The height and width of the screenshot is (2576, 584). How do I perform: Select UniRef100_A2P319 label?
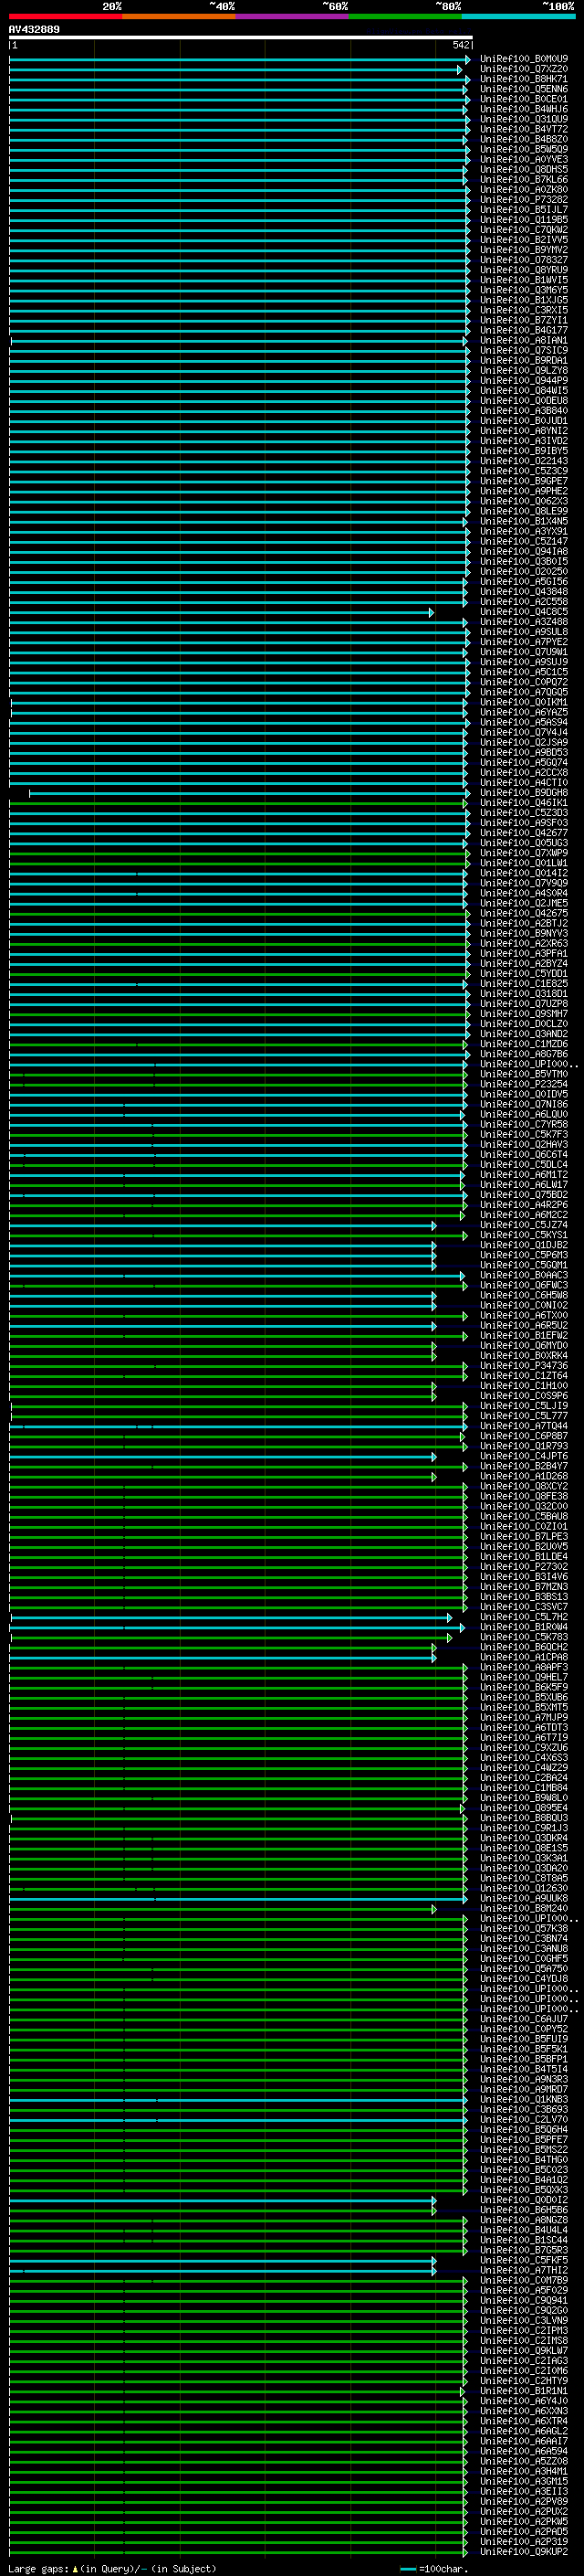[523, 2541]
